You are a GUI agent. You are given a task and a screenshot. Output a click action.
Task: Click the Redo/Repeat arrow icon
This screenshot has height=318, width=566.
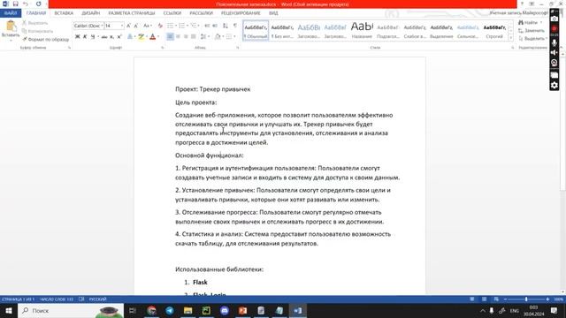click(x=38, y=4)
